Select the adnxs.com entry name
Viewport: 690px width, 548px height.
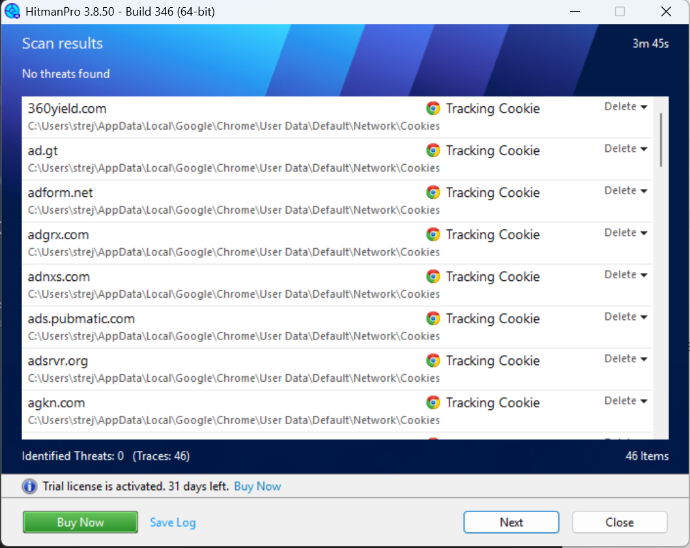point(59,277)
